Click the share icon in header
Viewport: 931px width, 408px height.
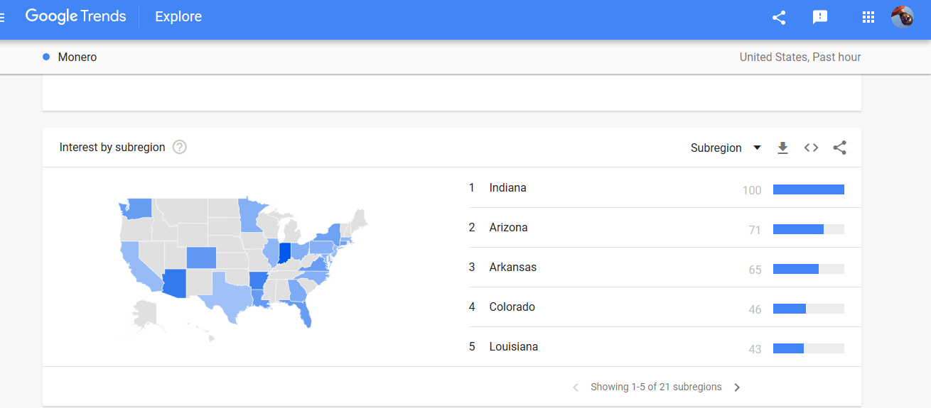pos(779,18)
